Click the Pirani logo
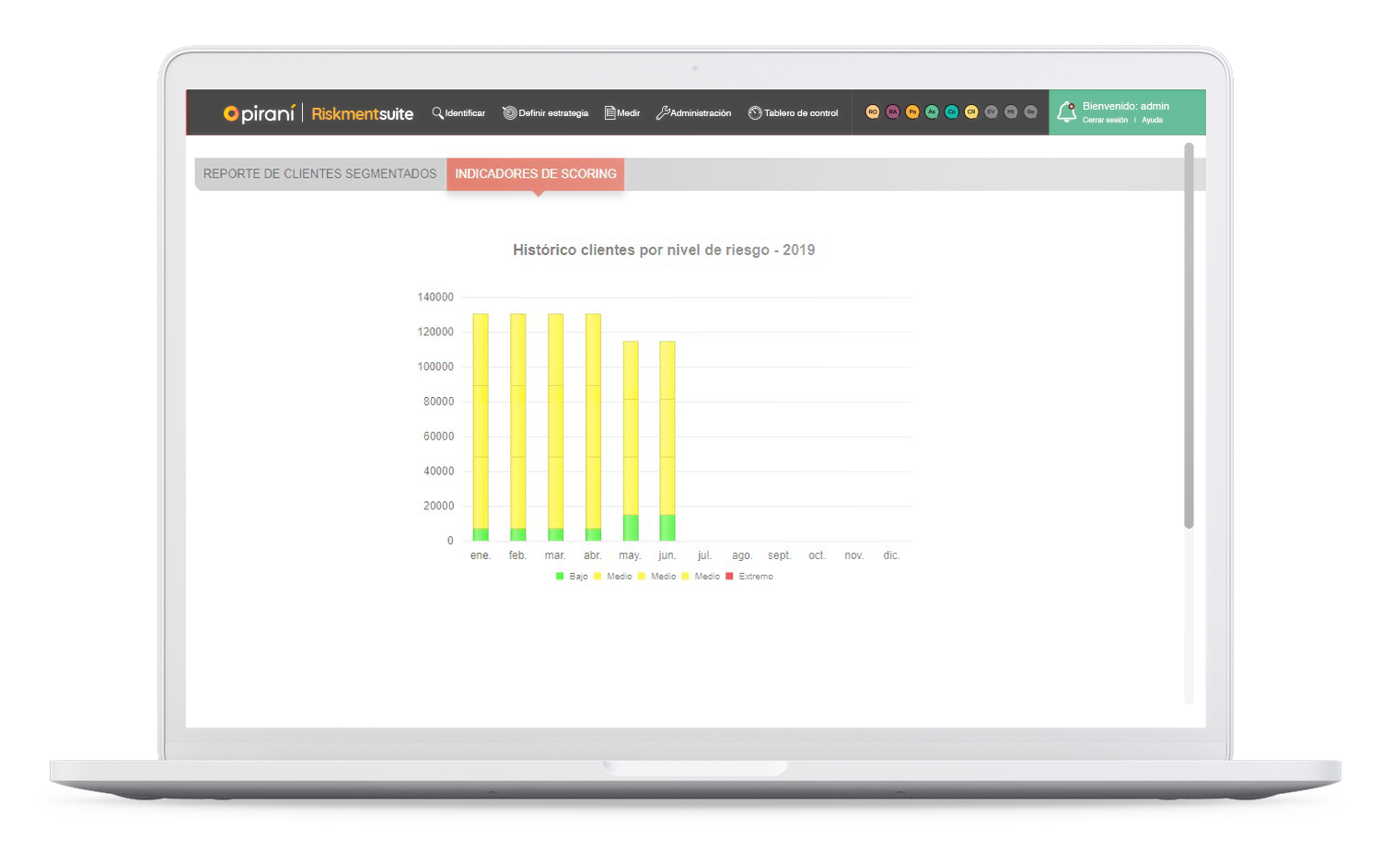1381x864 pixels. coord(259,113)
